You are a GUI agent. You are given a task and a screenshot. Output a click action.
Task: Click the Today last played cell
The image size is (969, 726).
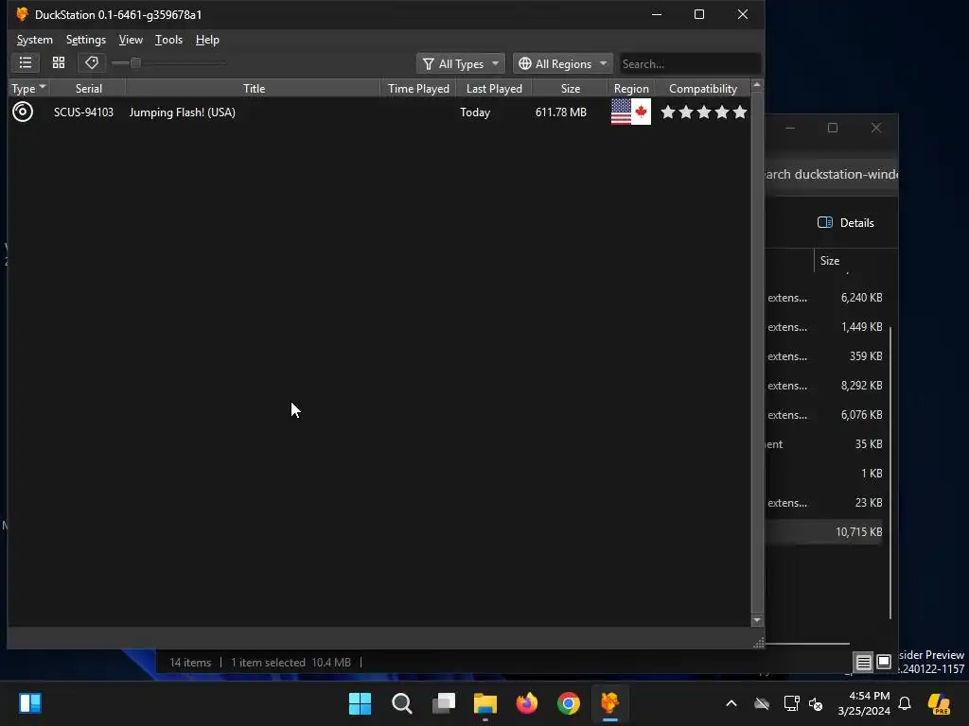click(x=475, y=112)
